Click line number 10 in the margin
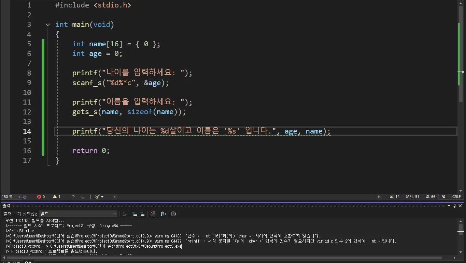The image size is (466, 263). tap(27, 93)
